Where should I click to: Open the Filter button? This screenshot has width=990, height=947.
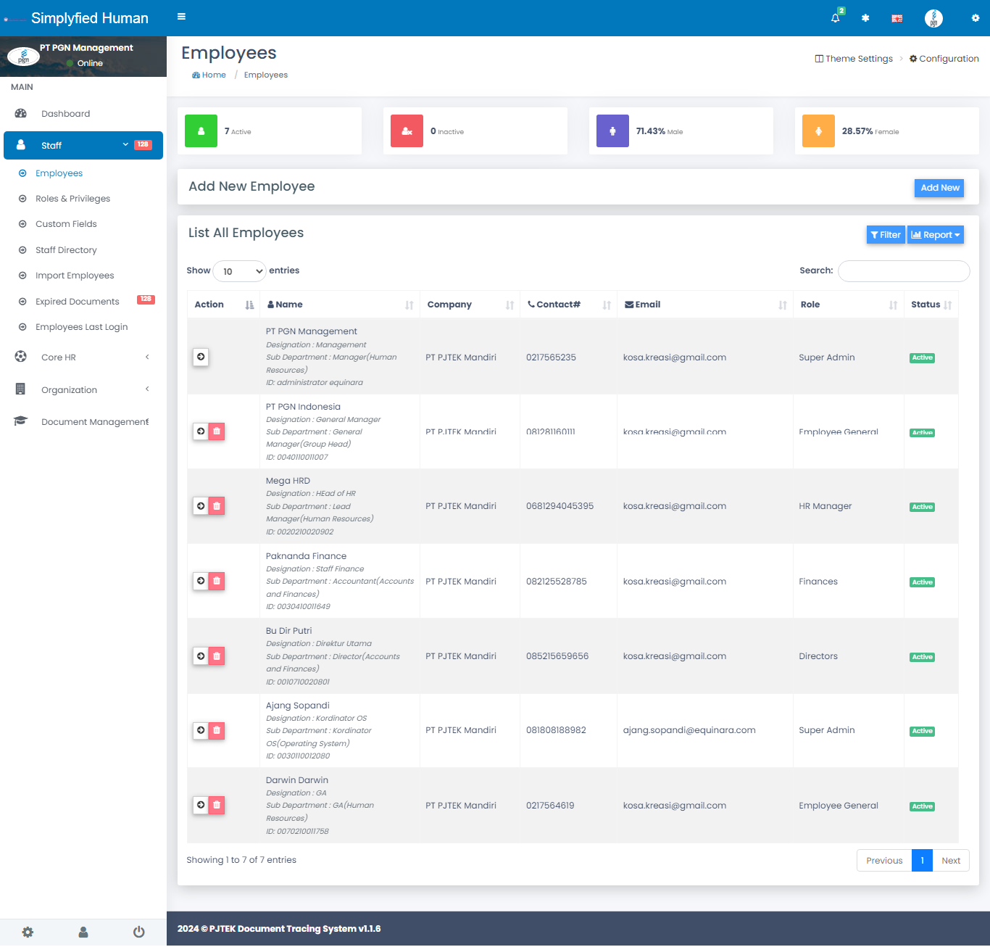click(x=886, y=235)
